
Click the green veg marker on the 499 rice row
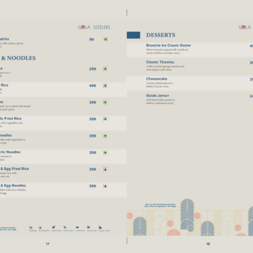[105, 86]
